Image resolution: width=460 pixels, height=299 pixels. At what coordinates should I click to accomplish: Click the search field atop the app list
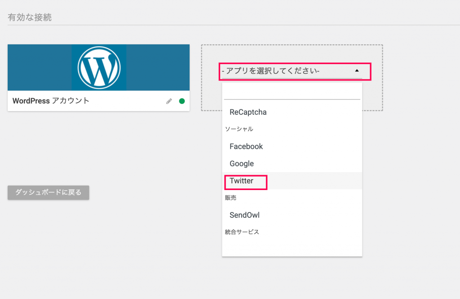click(x=292, y=92)
